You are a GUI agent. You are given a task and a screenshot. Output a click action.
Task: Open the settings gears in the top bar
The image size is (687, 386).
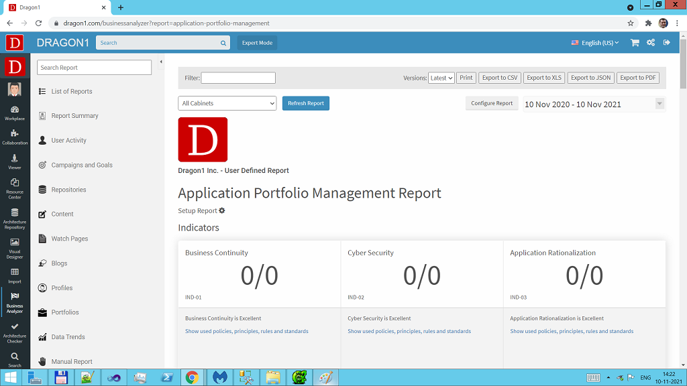(x=650, y=42)
